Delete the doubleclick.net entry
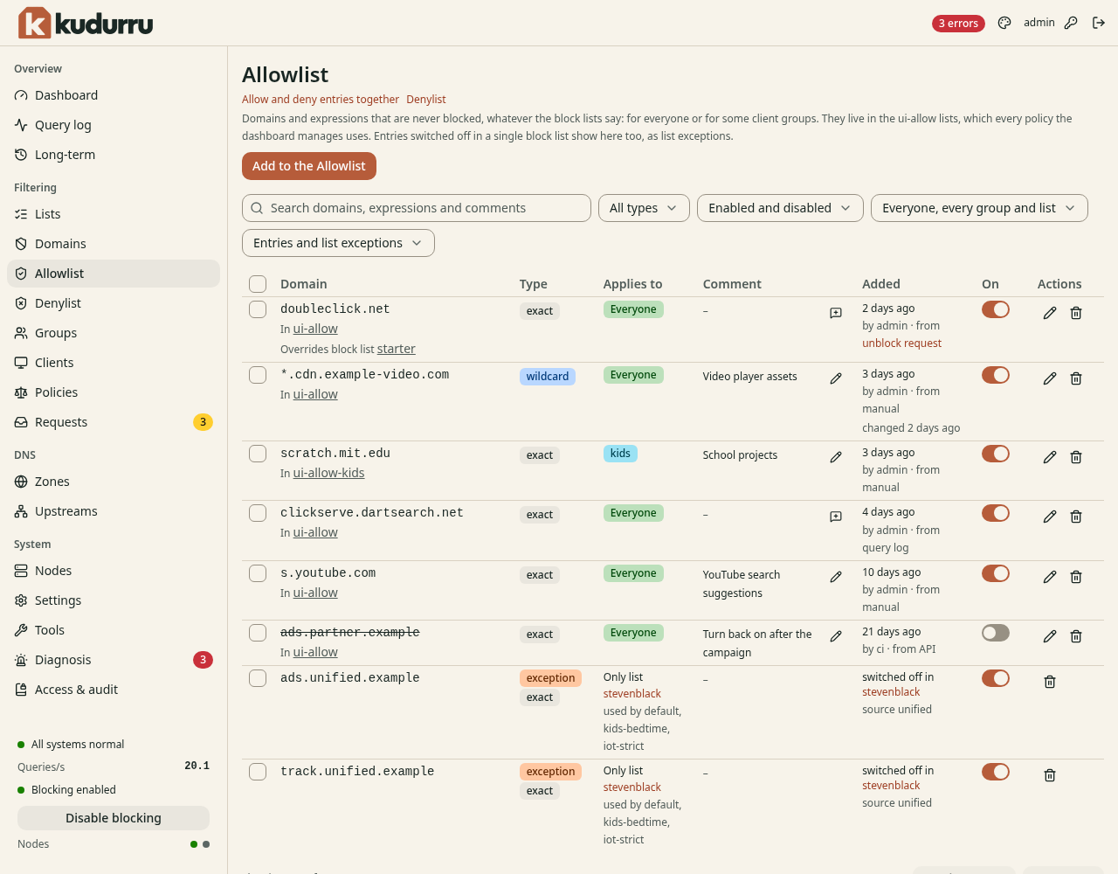Screen dimensions: 1118x874 [1076, 313]
